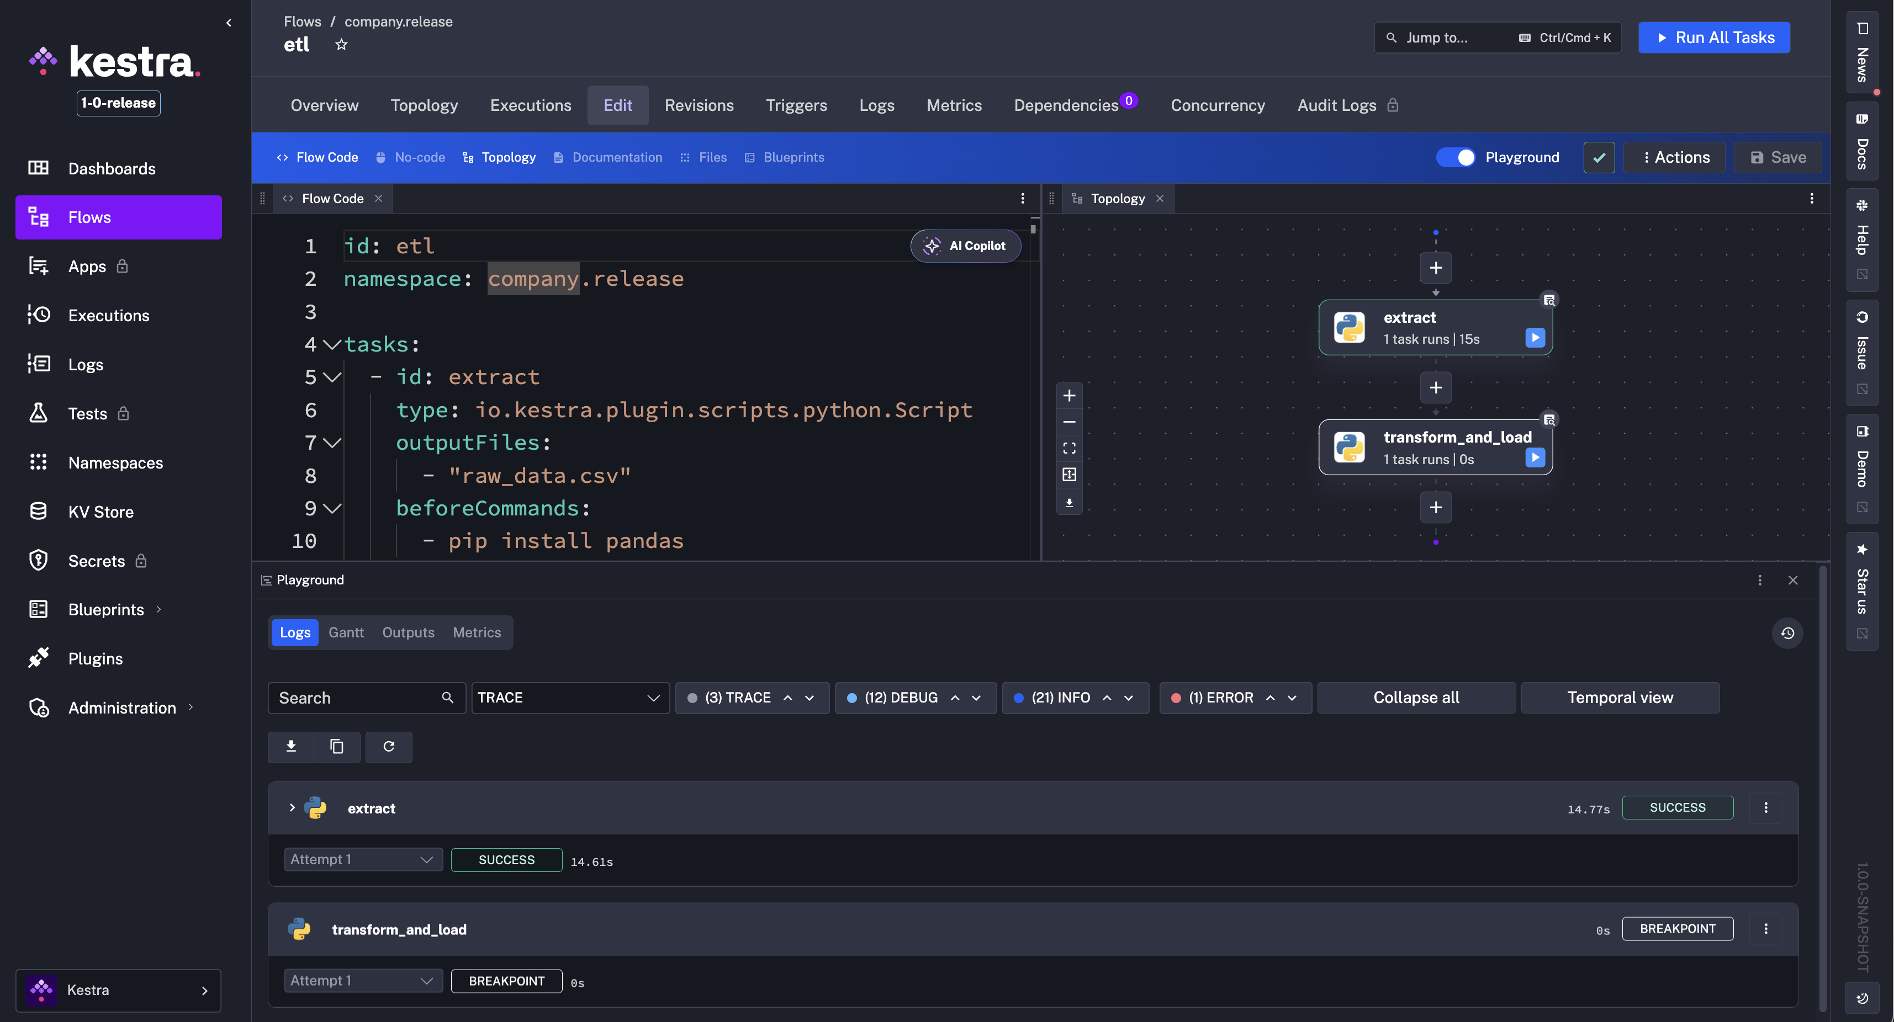Download playground logs
Screen dimensions: 1894x1022
coord(291,747)
